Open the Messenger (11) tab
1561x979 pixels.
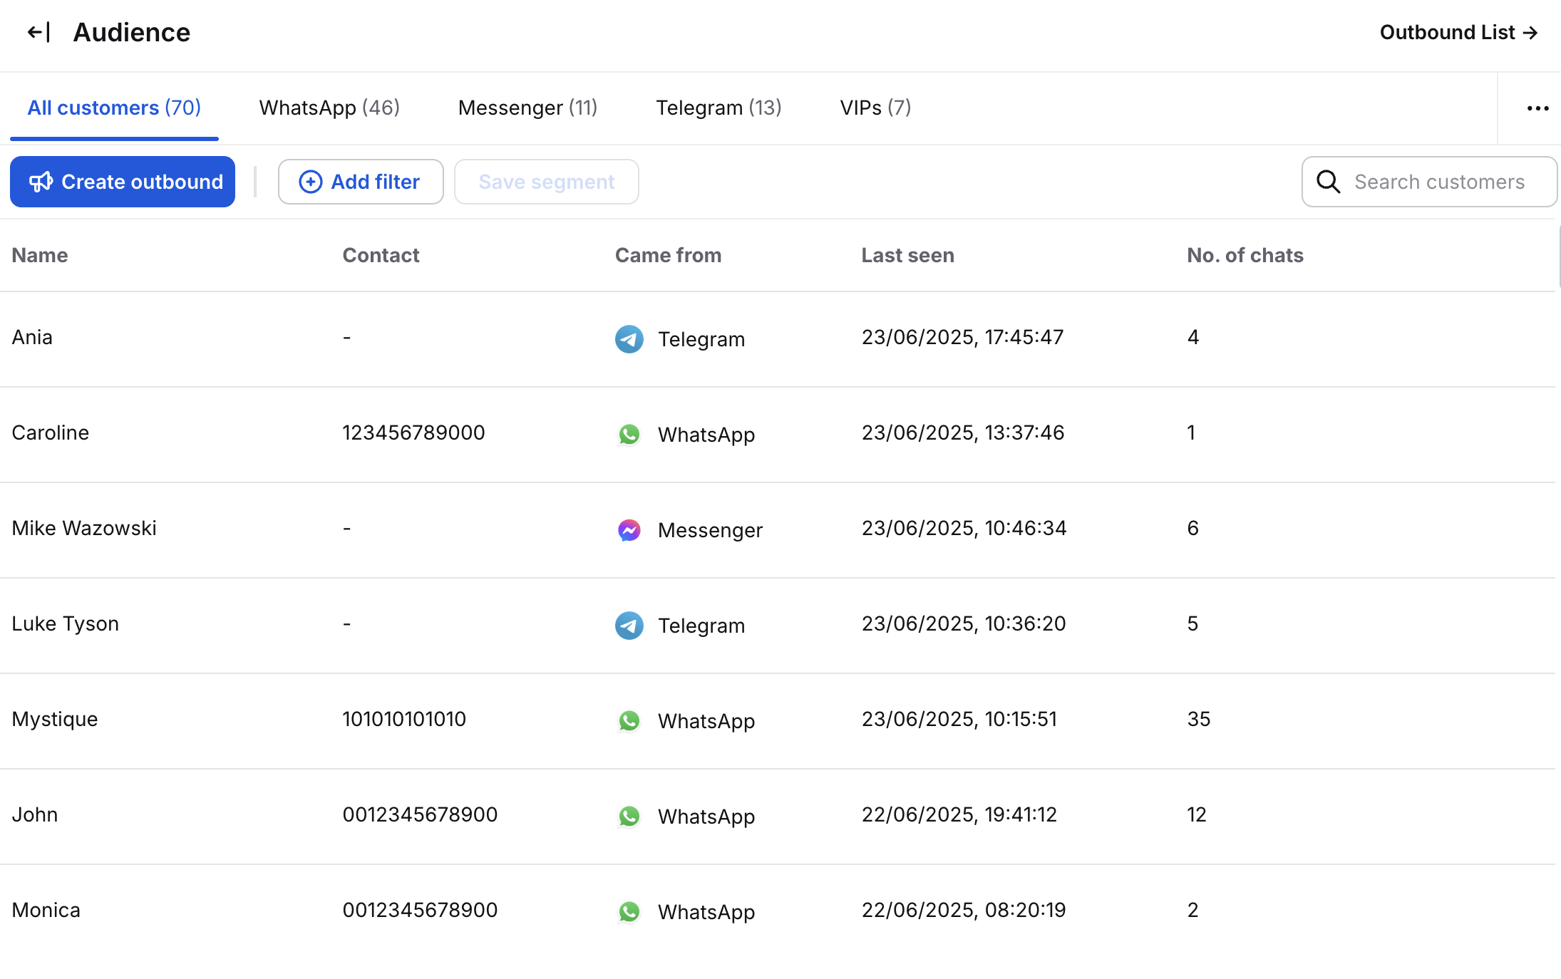pyautogui.click(x=527, y=108)
